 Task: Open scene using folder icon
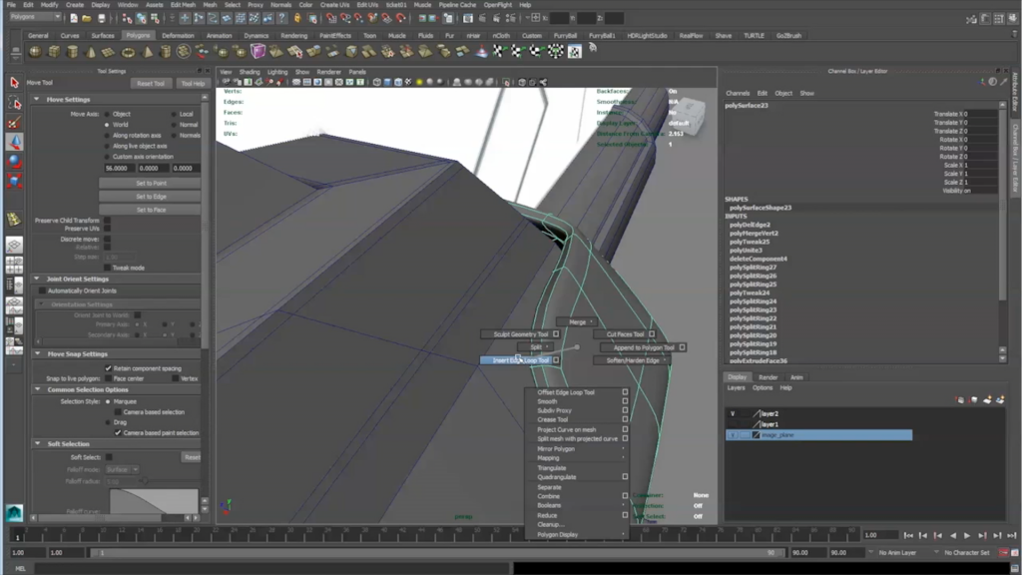[x=87, y=18]
